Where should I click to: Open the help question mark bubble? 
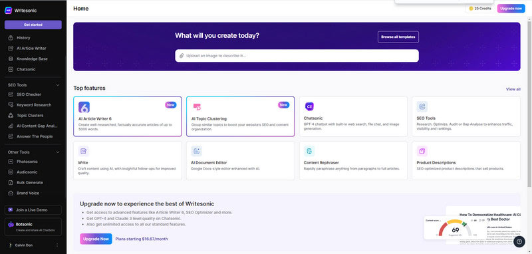point(519,241)
